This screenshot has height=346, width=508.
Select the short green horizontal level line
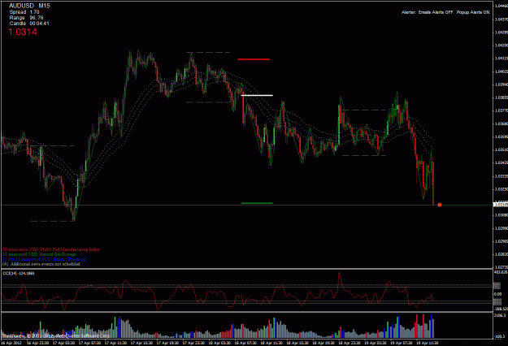click(x=257, y=203)
